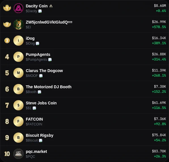The width and height of the screenshot is (169, 162).
Task: Click the image badge next to $PumpAgents
Action: tap(50, 60)
